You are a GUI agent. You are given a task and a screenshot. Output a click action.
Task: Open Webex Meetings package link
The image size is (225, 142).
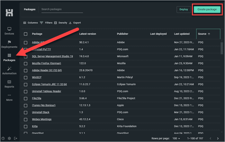pyautogui.click(x=41, y=119)
